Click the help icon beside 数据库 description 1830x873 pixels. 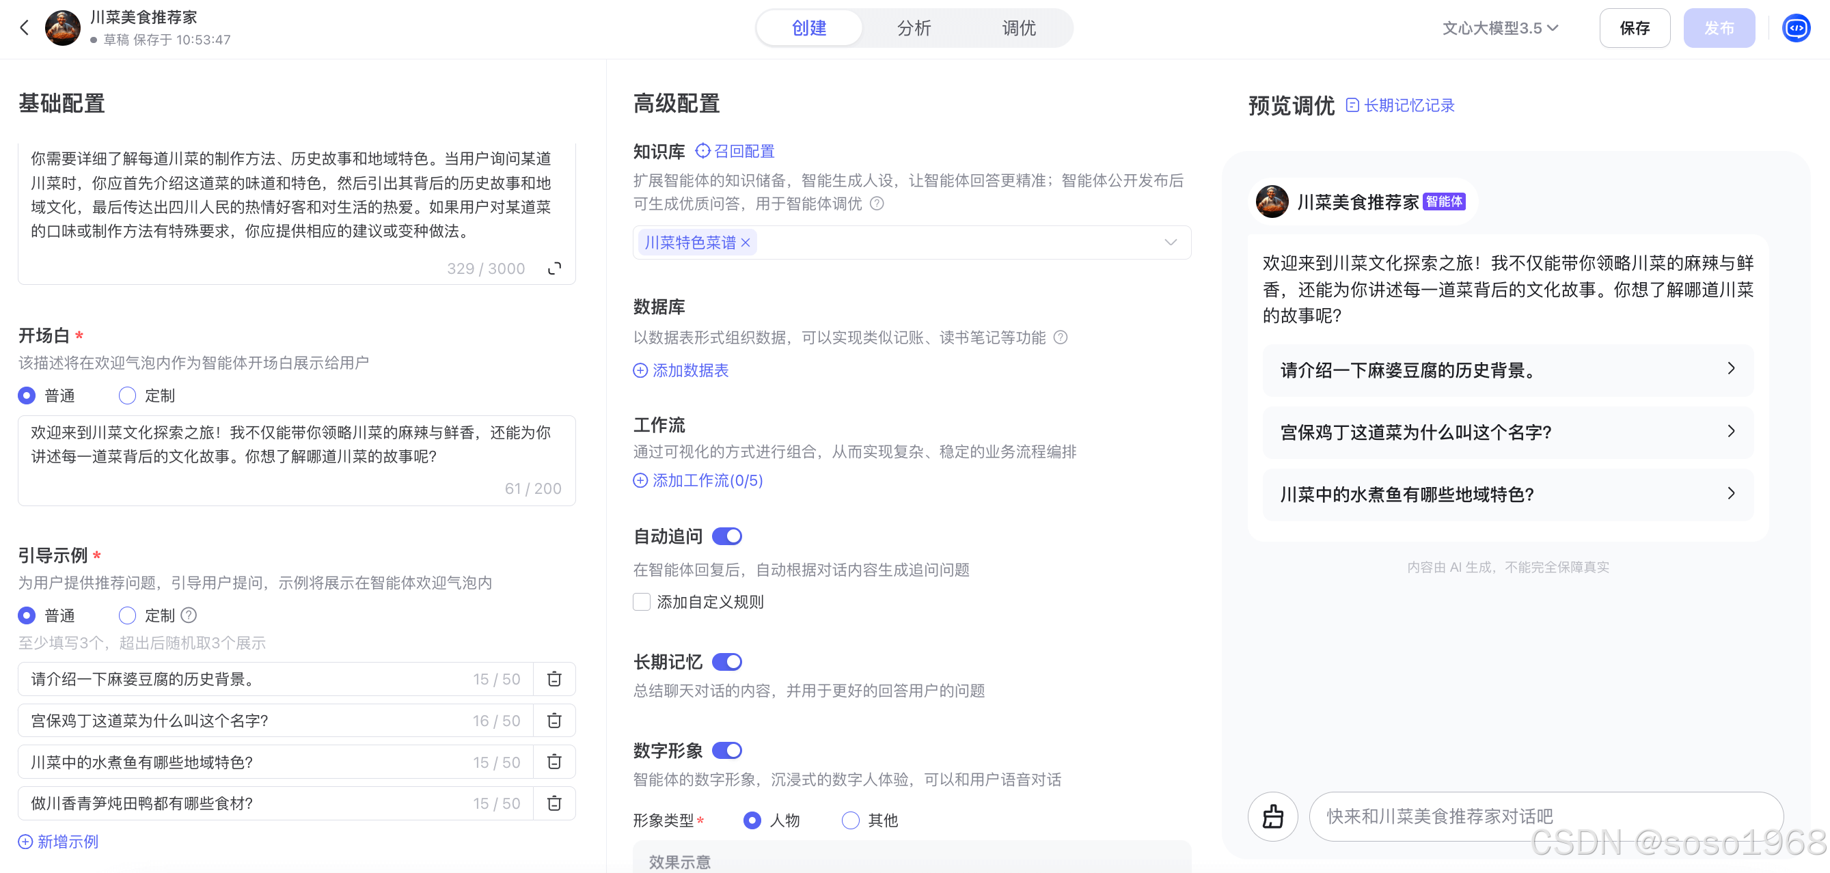click(x=1060, y=337)
